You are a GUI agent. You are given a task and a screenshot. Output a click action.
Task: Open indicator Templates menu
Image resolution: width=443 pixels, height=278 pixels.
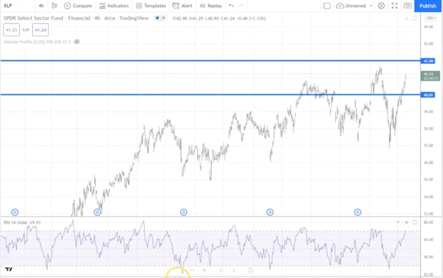tap(151, 6)
